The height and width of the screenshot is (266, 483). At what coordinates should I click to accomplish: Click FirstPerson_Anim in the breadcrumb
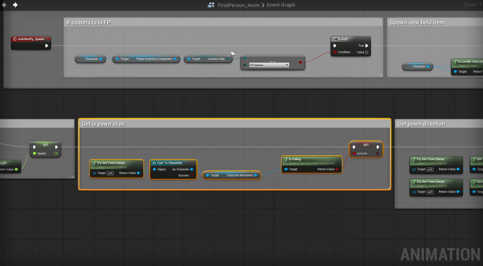point(238,5)
